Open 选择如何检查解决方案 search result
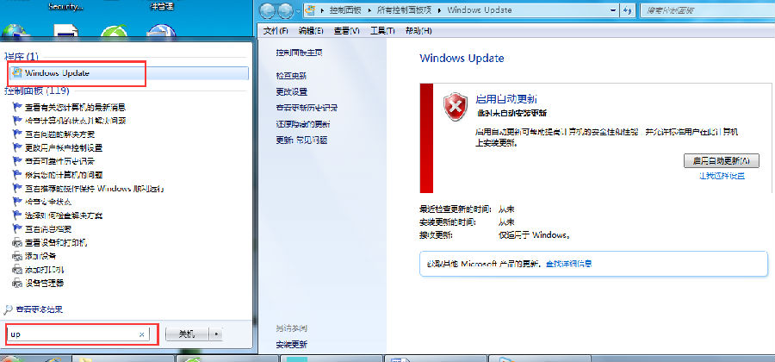This screenshot has height=362, width=775. click(x=64, y=215)
